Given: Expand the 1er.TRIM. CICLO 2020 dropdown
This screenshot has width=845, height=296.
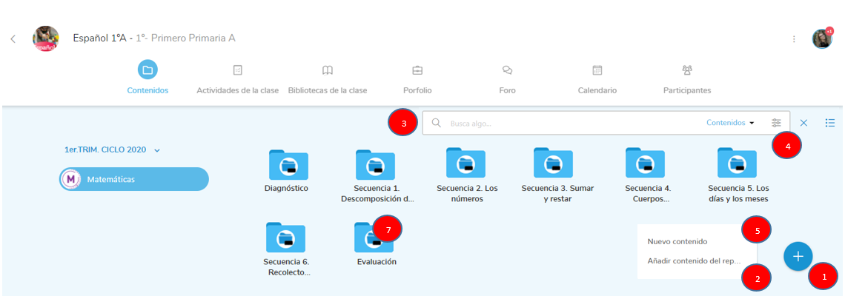Looking at the screenshot, I should [x=112, y=149].
